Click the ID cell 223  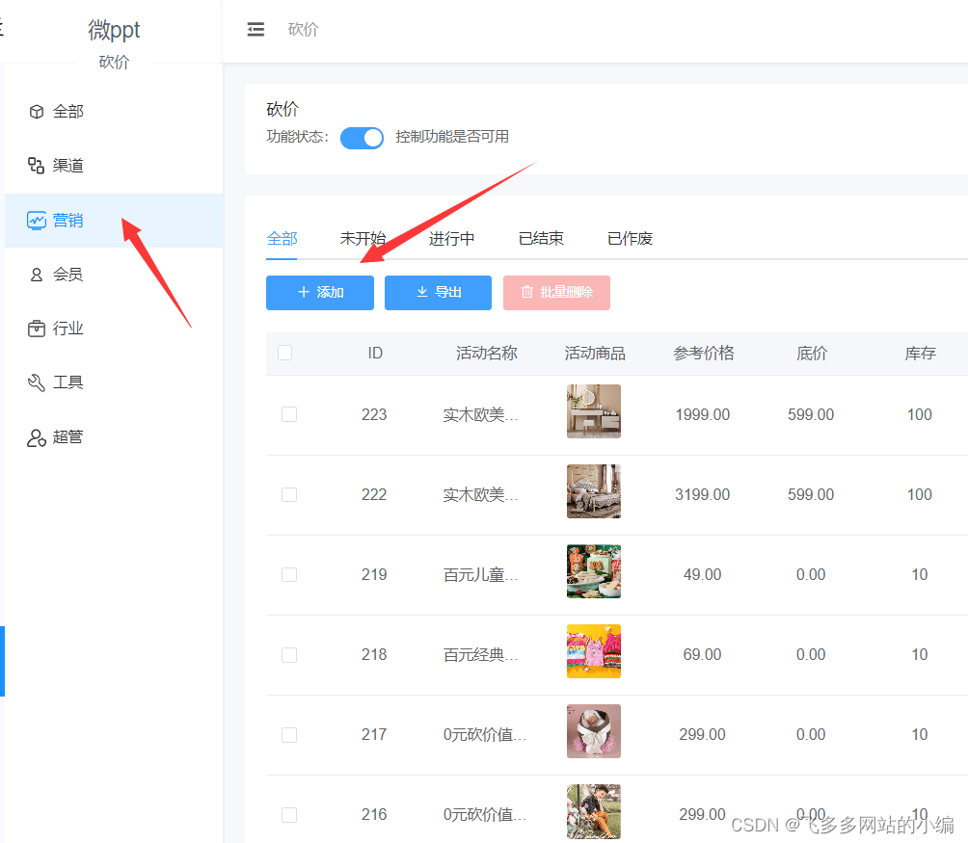(x=374, y=414)
